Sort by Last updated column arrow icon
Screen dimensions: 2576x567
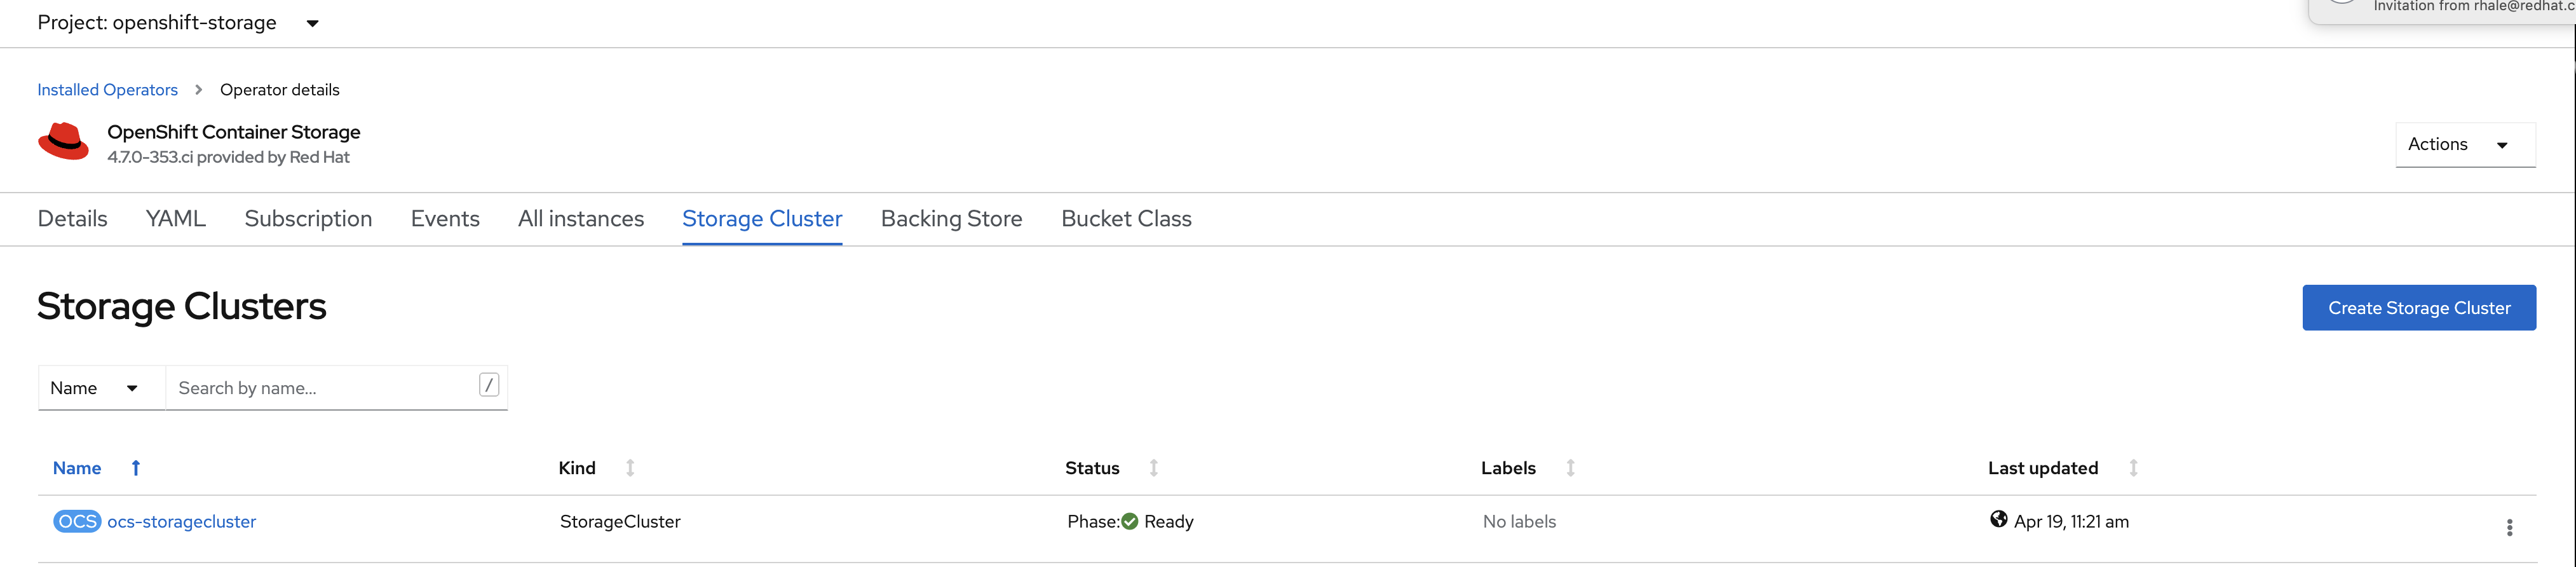click(x=2133, y=468)
